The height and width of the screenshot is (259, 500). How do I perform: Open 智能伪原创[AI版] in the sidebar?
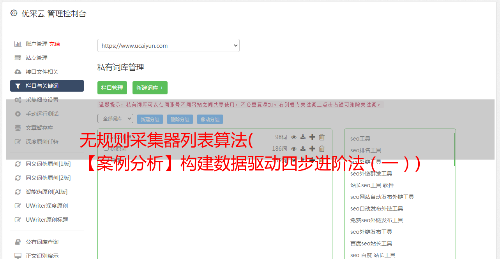pos(47,192)
